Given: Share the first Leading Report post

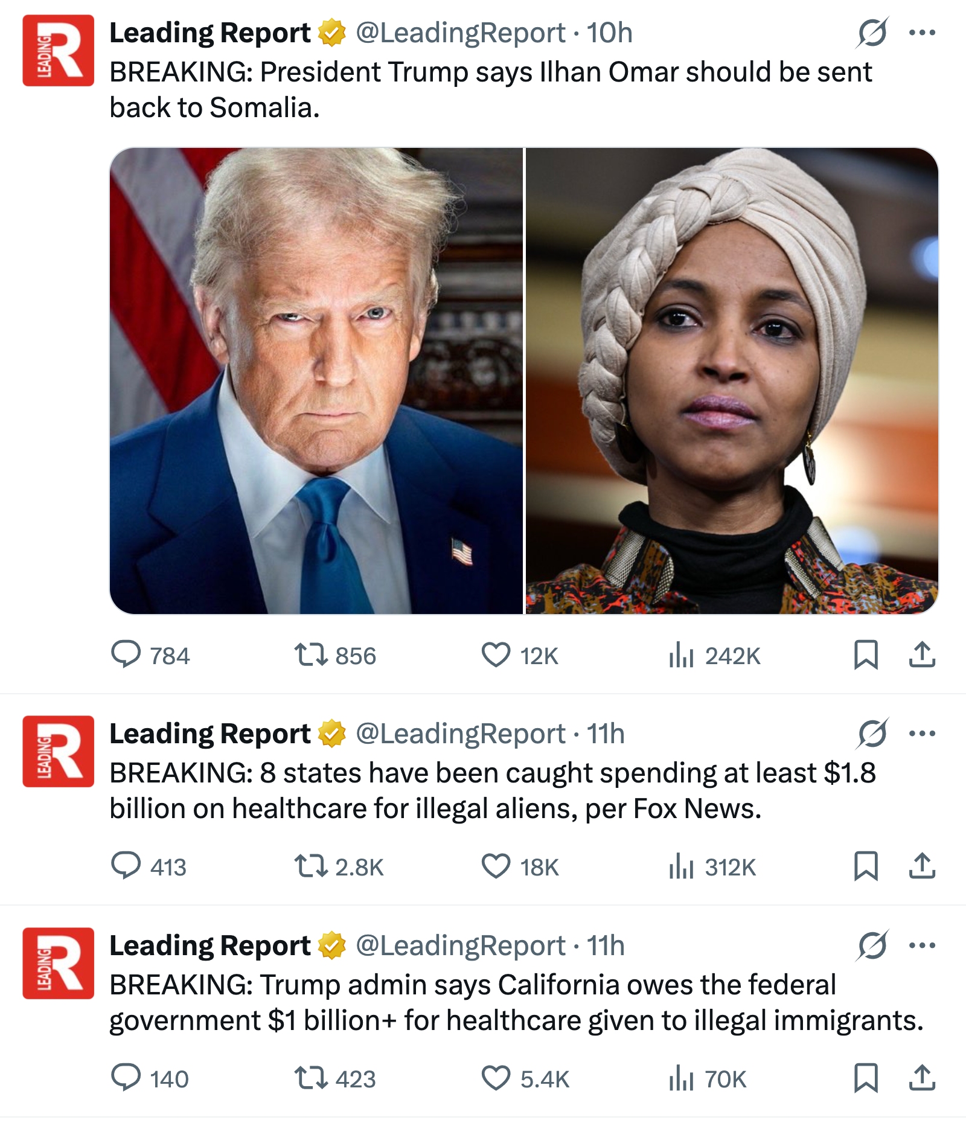Looking at the screenshot, I should (x=922, y=654).
